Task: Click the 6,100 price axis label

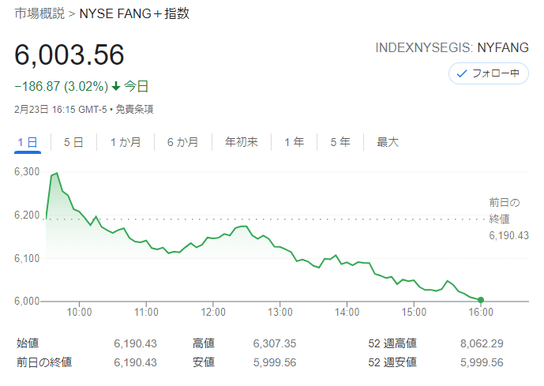Action: pyautogui.click(x=27, y=258)
